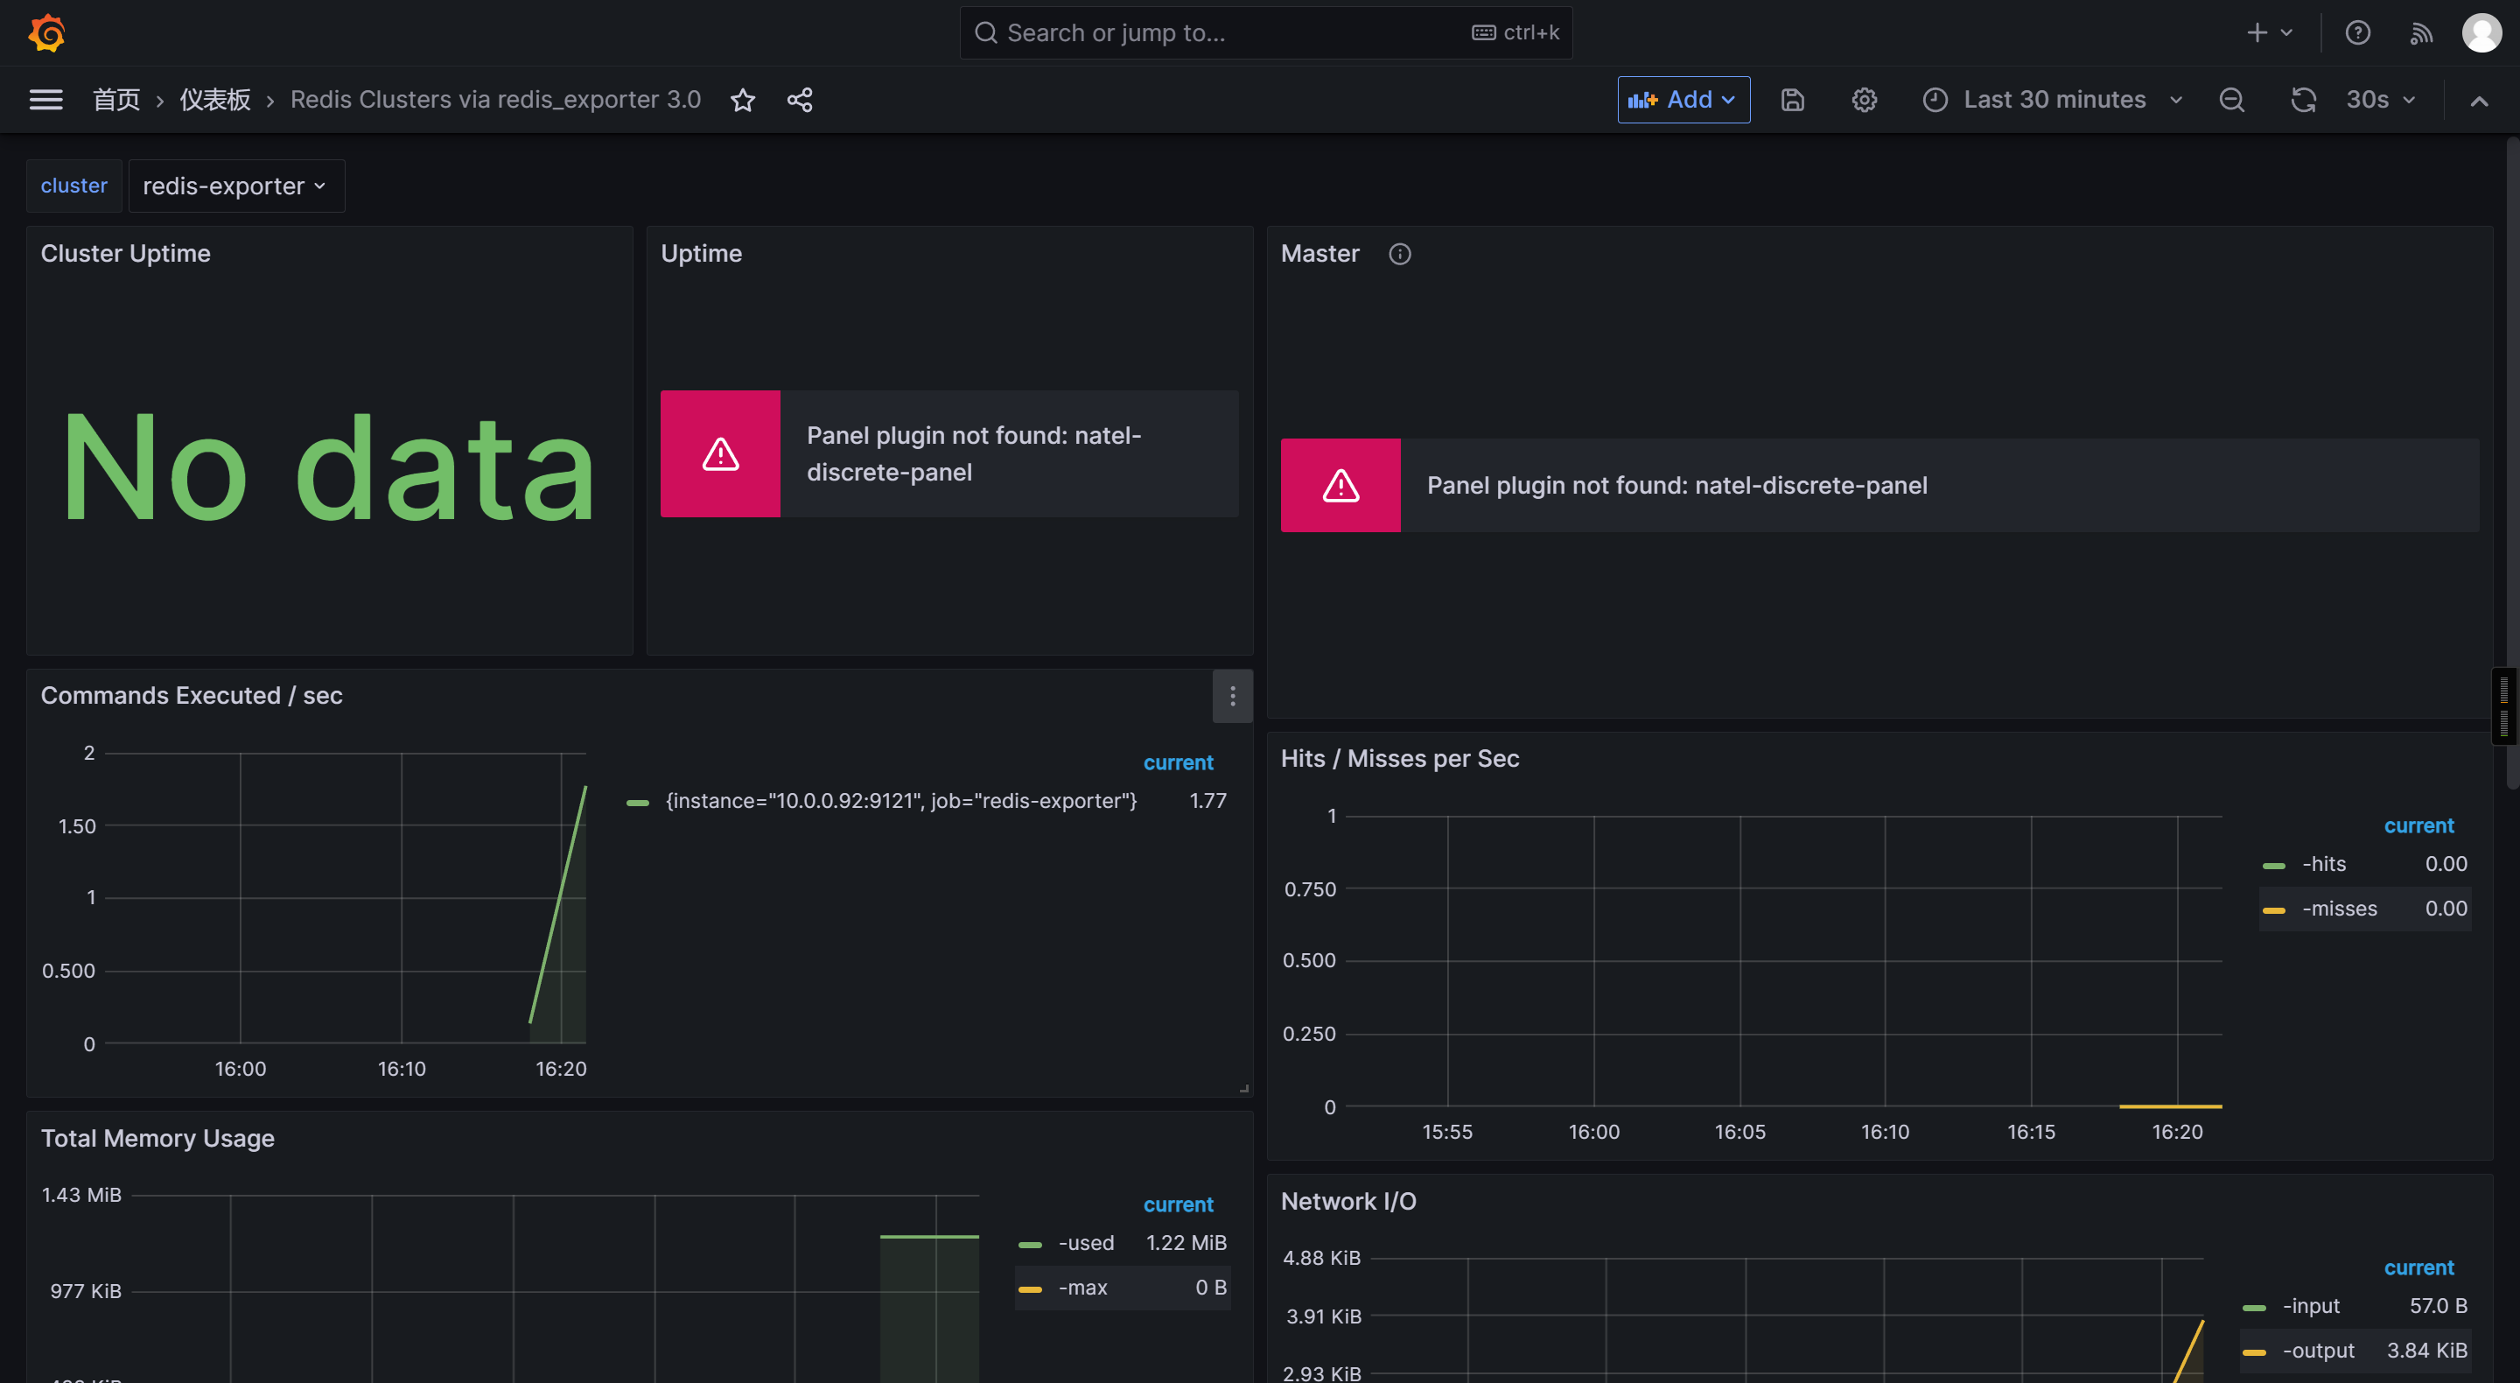
Task: Toggle the -max memory series
Action: (1082, 1287)
